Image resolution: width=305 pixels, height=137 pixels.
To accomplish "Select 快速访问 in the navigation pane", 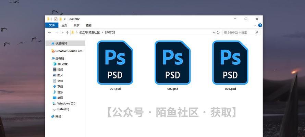I will [65, 43].
